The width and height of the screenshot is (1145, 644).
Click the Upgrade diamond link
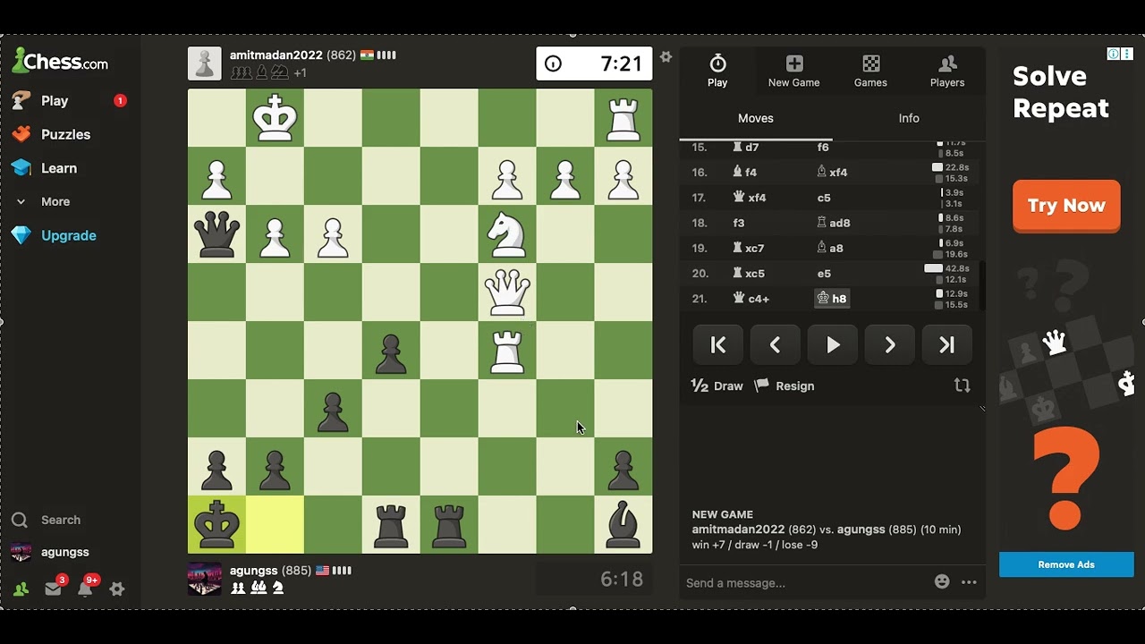coord(54,235)
